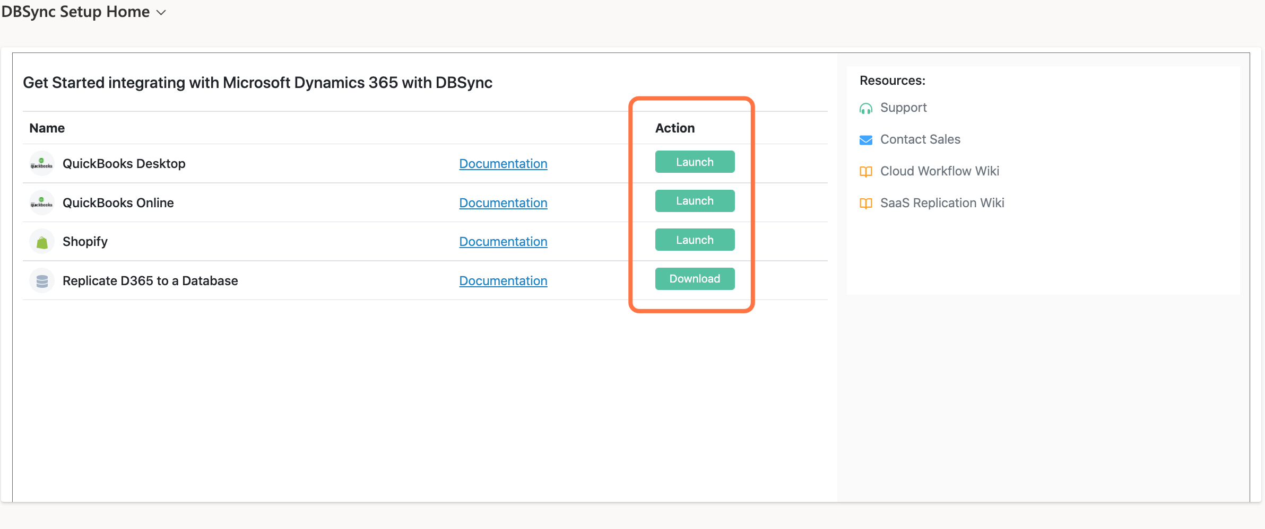The width and height of the screenshot is (1265, 529).
Task: Open the Contact Sales link
Action: click(920, 139)
